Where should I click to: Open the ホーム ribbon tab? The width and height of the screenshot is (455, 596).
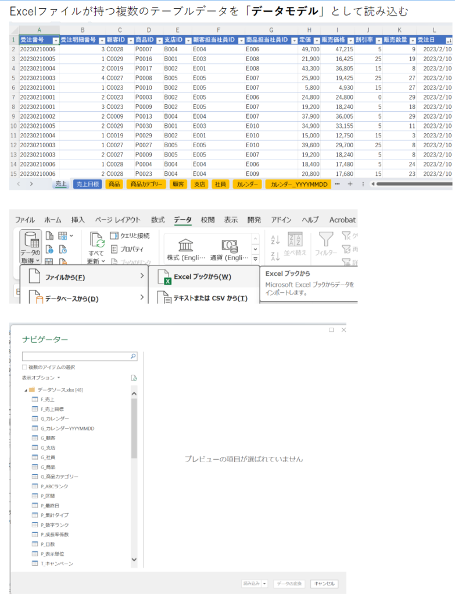coord(53,219)
